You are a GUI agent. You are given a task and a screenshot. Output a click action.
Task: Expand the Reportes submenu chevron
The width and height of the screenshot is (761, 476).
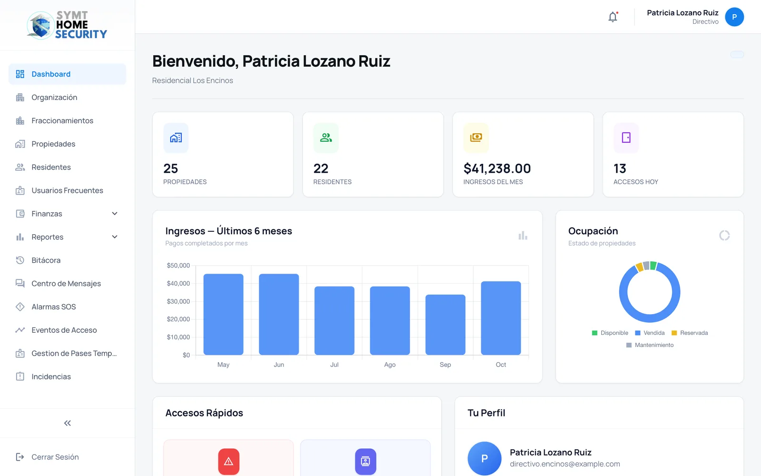pos(115,237)
